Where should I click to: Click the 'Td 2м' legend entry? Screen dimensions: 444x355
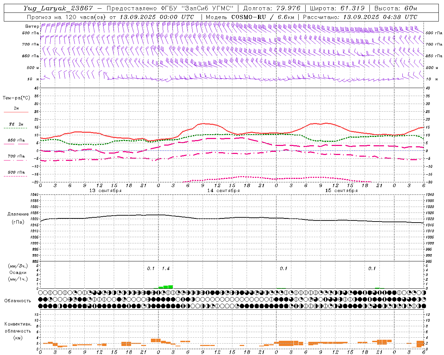[16, 124]
